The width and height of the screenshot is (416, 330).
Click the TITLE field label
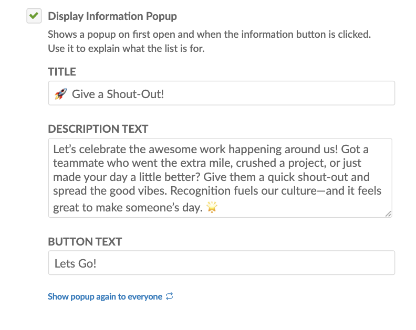click(62, 72)
